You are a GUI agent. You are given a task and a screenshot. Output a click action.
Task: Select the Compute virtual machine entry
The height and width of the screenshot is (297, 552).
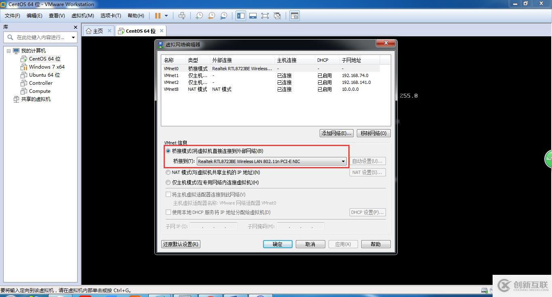[x=39, y=91]
